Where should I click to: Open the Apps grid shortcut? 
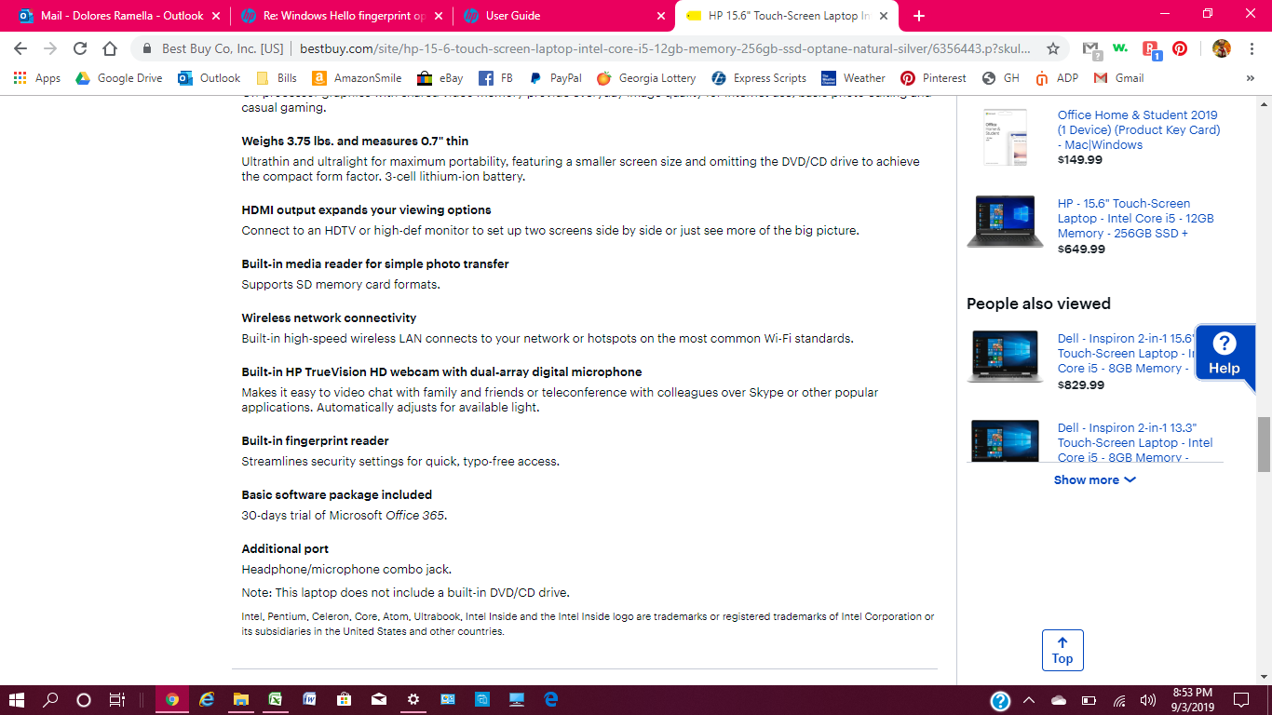(37, 78)
